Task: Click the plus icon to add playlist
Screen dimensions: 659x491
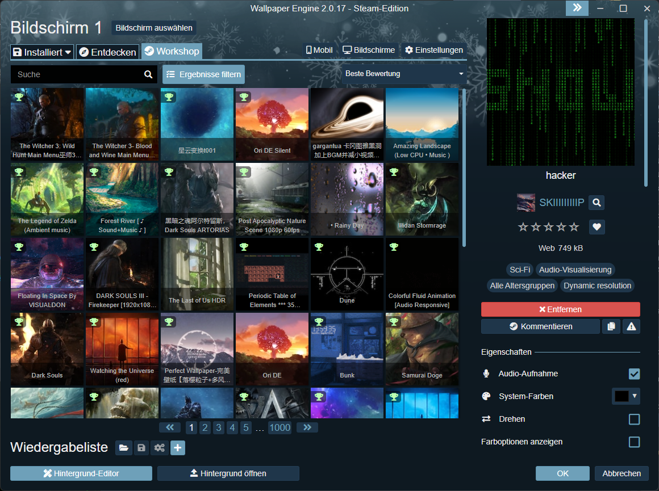Action: coord(178,448)
